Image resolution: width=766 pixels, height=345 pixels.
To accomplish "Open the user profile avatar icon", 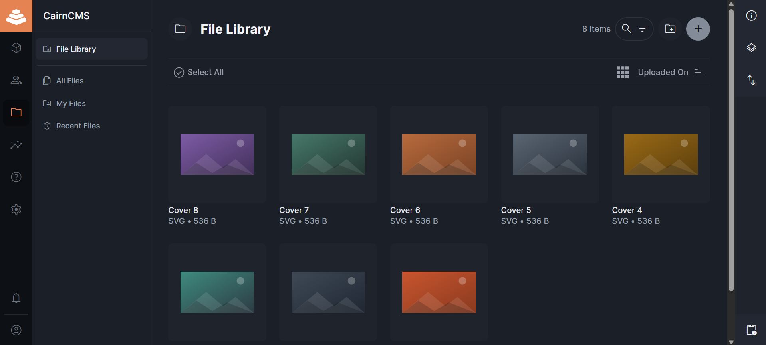I will click(16, 330).
